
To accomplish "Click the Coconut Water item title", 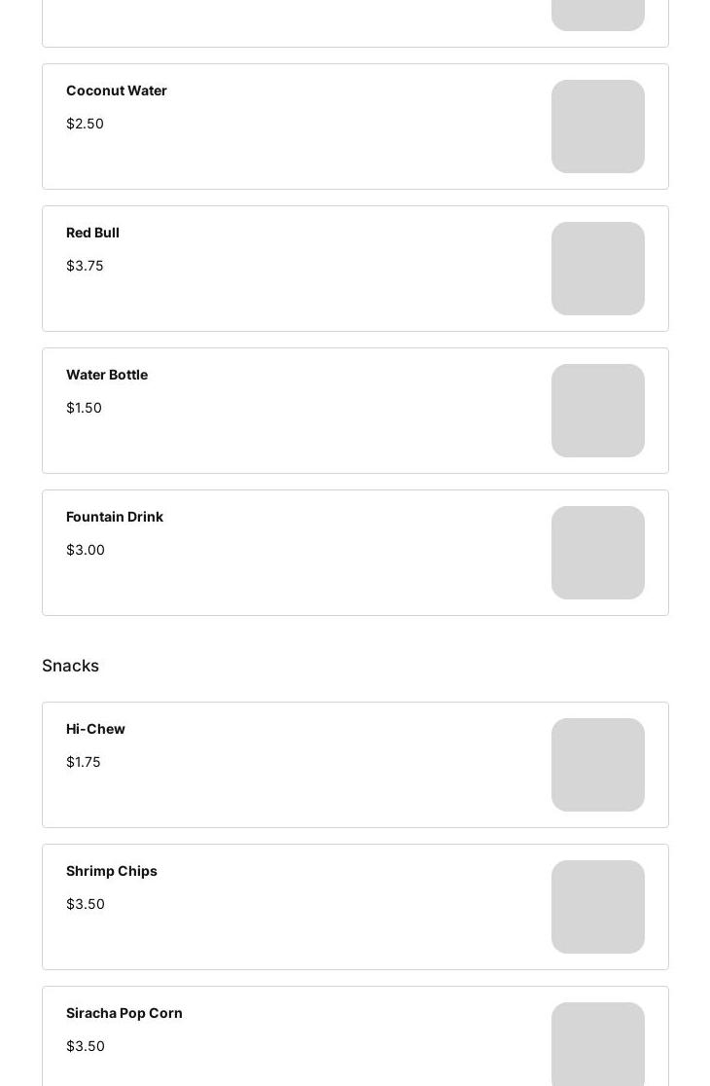I will 117,90.
